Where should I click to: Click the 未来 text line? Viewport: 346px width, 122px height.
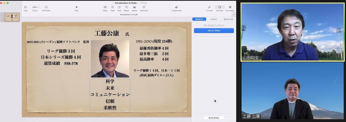[x=110, y=88]
